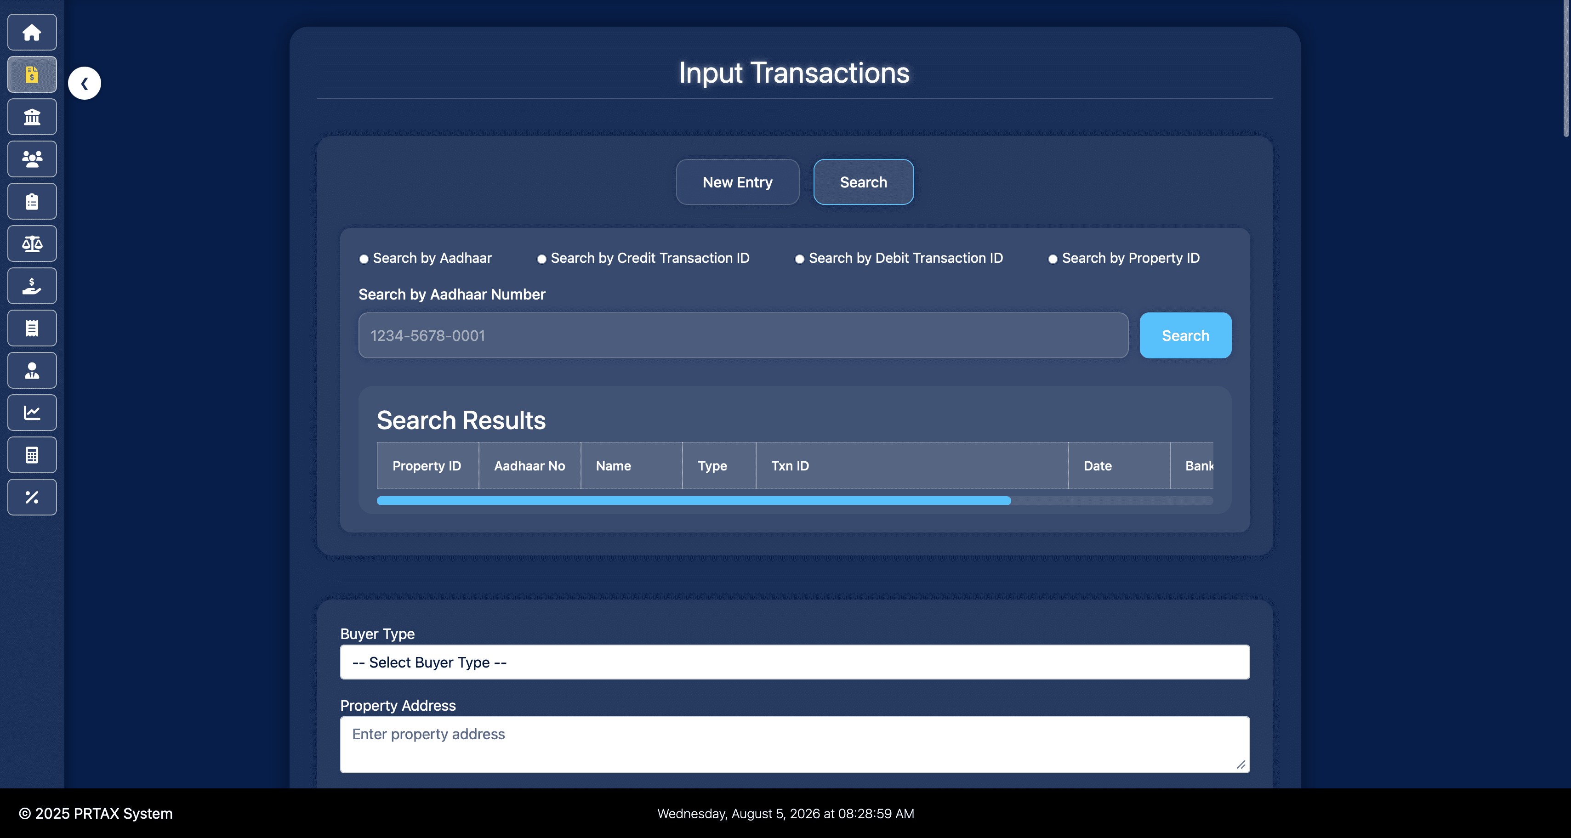This screenshot has height=838, width=1571.
Task: Click the Property ID column header
Action: tap(427, 465)
